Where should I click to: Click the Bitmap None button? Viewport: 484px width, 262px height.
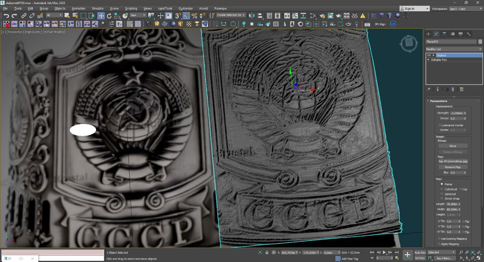(x=453, y=146)
